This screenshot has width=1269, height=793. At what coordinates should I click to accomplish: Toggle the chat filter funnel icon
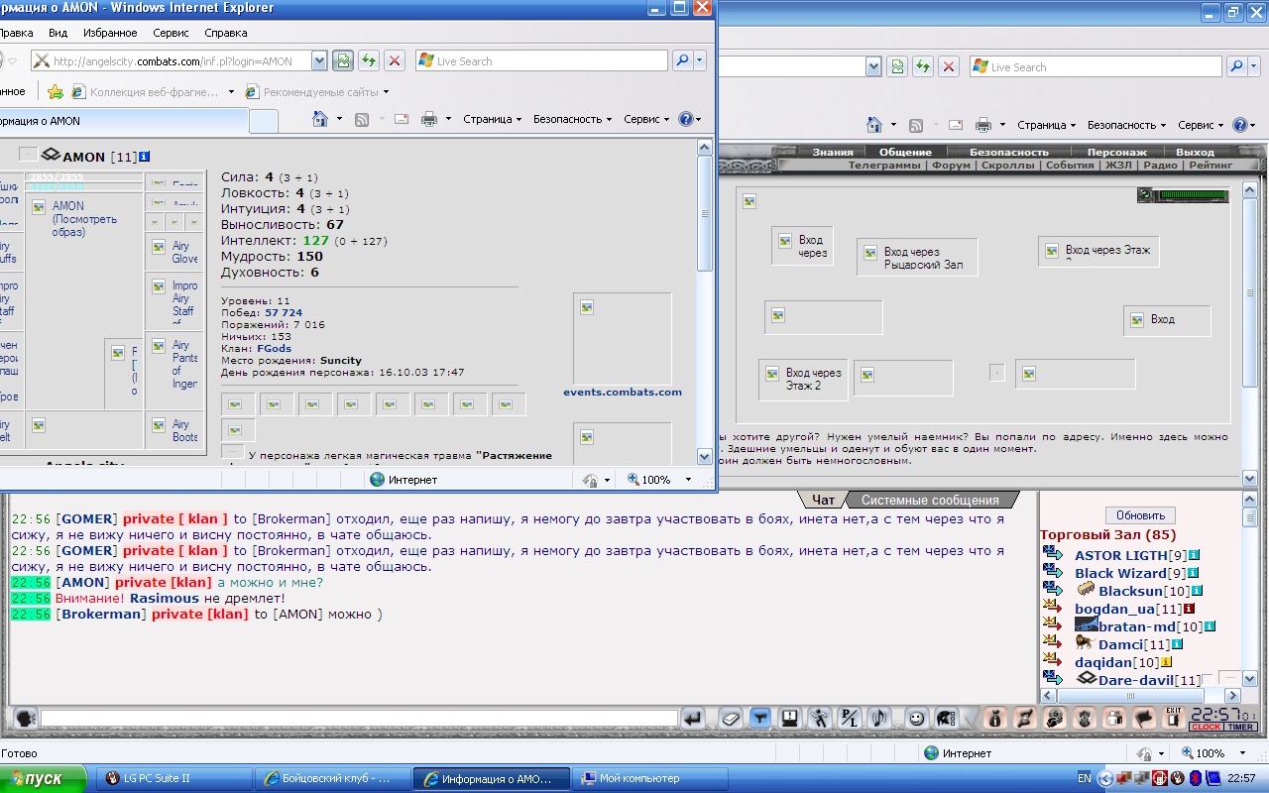[760, 718]
